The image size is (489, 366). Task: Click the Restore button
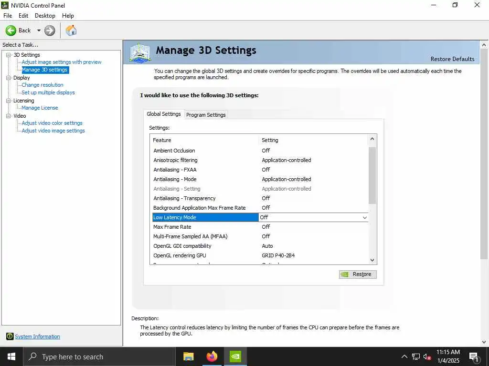358,274
